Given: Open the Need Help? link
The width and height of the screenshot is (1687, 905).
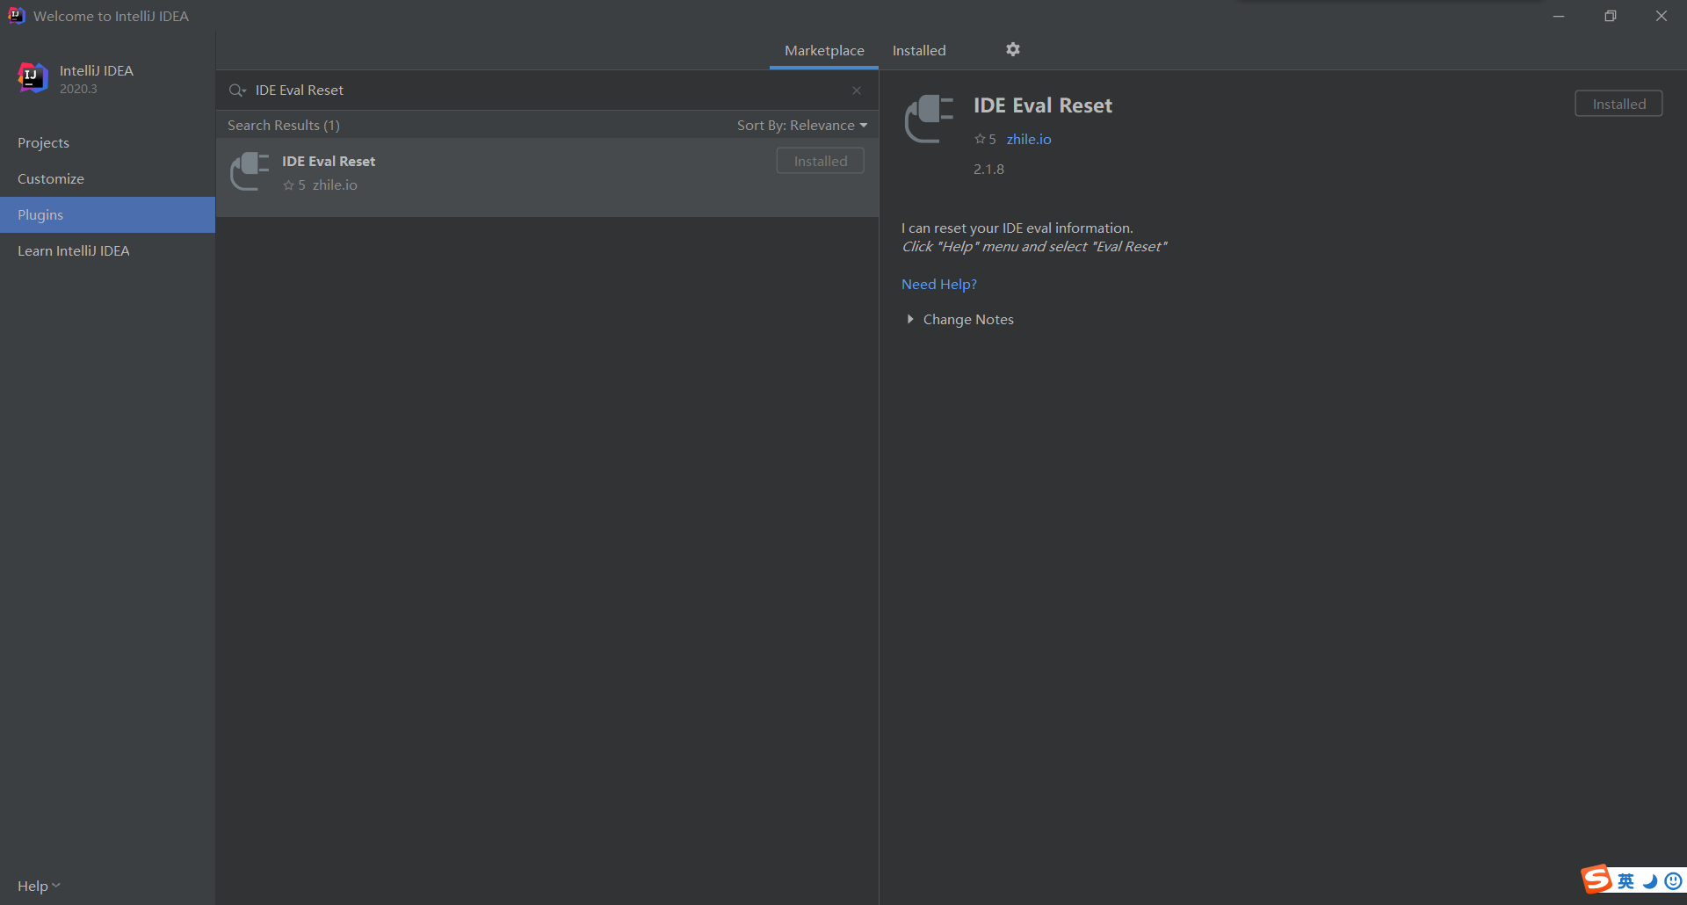Looking at the screenshot, I should (939, 284).
